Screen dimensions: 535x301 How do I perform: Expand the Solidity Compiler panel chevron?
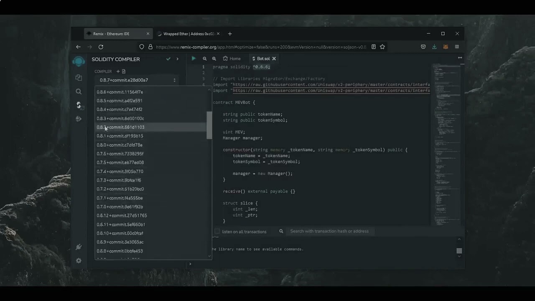[x=177, y=59]
